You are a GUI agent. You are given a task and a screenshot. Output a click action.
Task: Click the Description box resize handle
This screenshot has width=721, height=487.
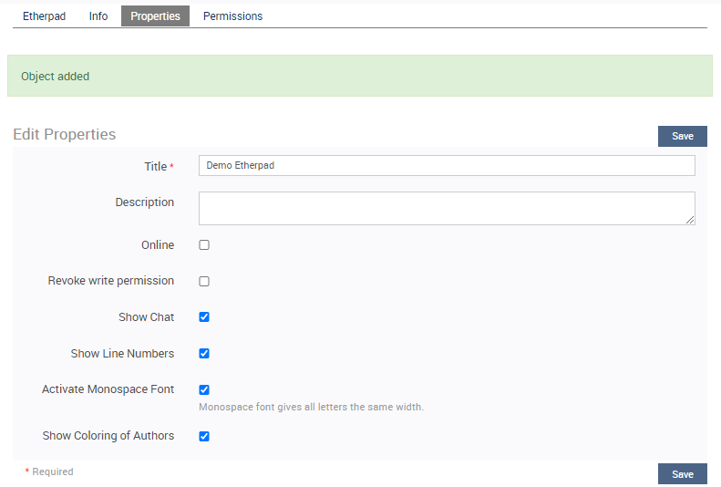click(690, 221)
